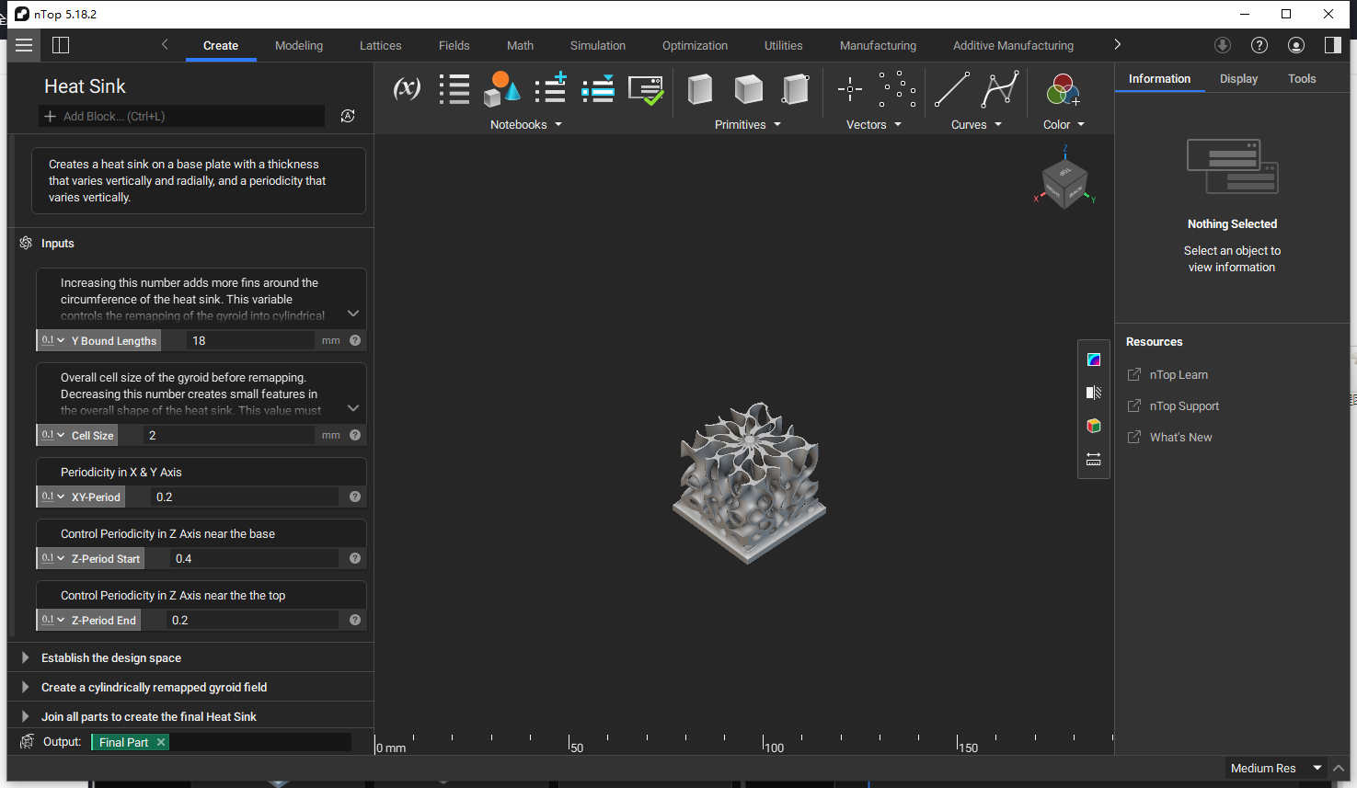Click the measure tool viewport icon
This screenshot has width=1357, height=788.
(1094, 459)
